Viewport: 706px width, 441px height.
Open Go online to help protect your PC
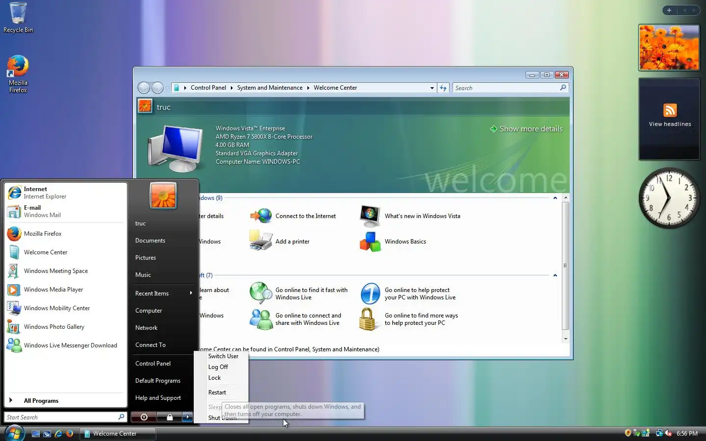pos(408,294)
